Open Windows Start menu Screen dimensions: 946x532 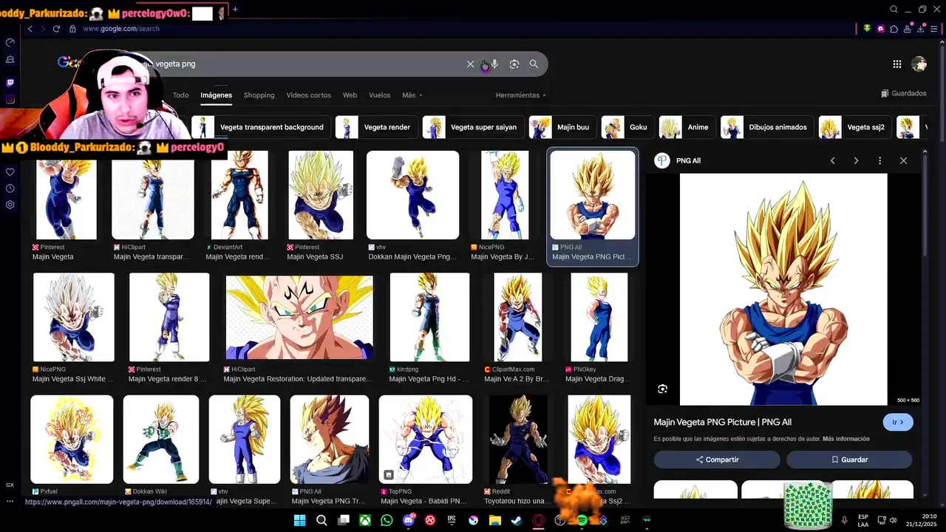tap(299, 520)
